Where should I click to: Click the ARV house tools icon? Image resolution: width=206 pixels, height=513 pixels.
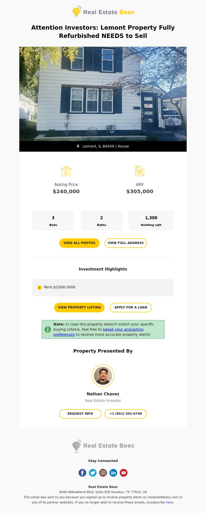click(x=140, y=171)
